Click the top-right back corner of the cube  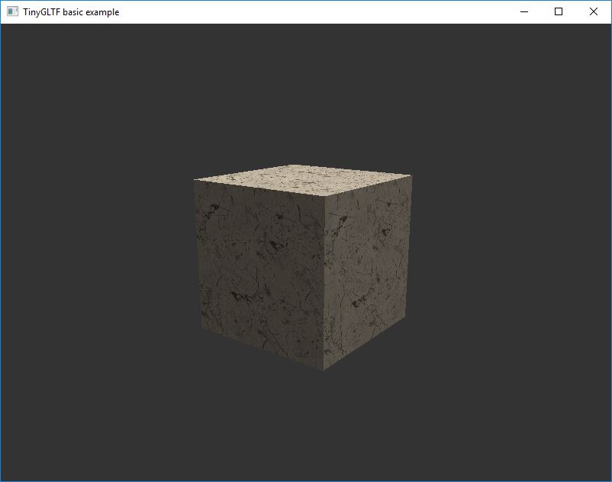click(x=411, y=175)
